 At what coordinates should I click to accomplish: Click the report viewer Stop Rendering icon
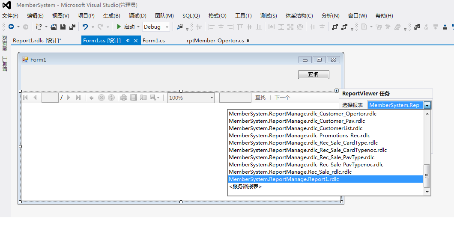click(102, 98)
